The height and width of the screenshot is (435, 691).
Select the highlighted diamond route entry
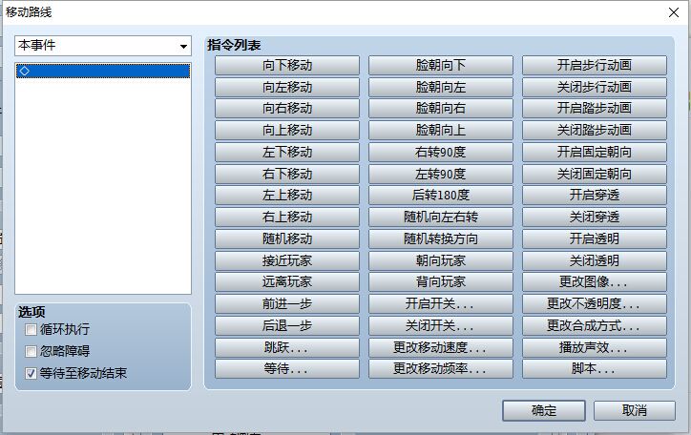[x=103, y=71]
